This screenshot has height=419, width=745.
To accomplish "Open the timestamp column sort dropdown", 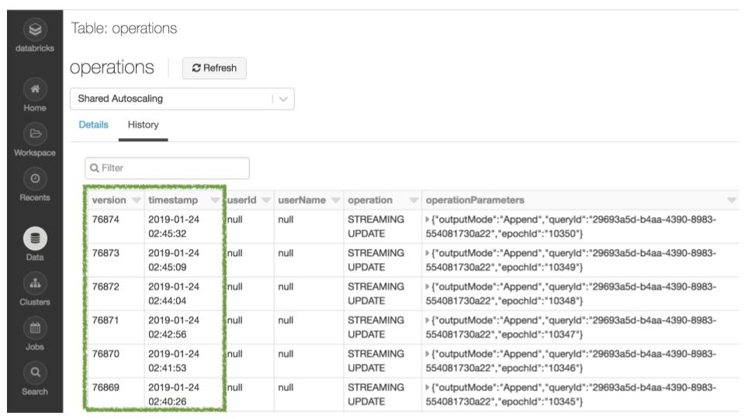I will click(x=215, y=201).
